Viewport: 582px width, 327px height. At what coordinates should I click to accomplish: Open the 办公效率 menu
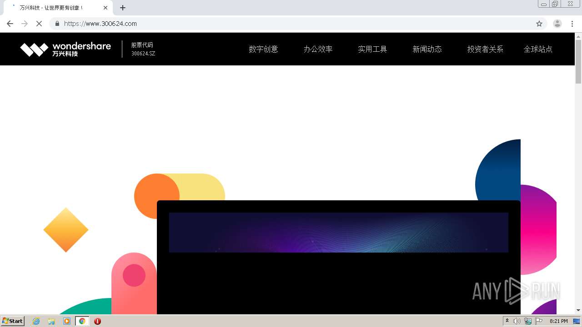click(x=318, y=49)
